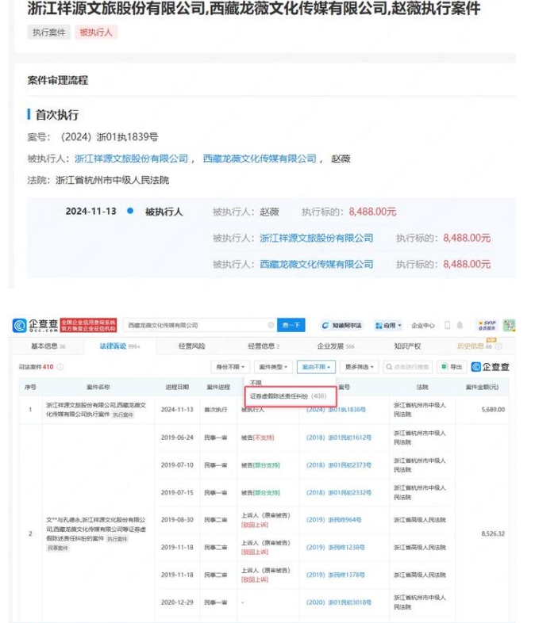Open case number (2024)浙01执1836号 link
The image size is (535, 623).
pyautogui.click(x=336, y=409)
